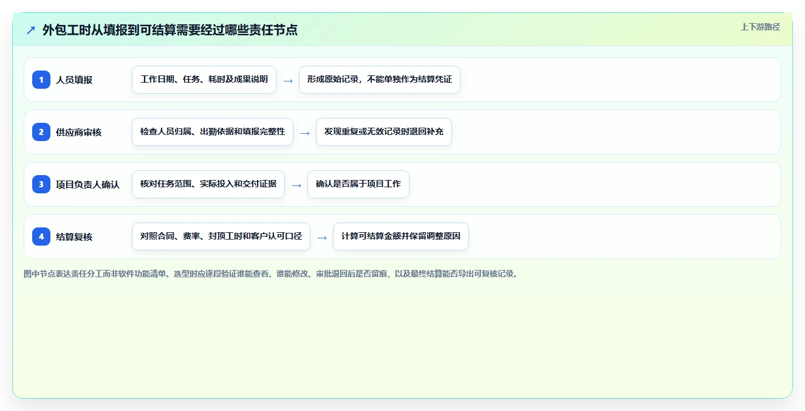This screenshot has height=411, width=805.
Task: Click the 对照合同、费率、封顶工时和客户认可口径 box
Action: (x=221, y=237)
